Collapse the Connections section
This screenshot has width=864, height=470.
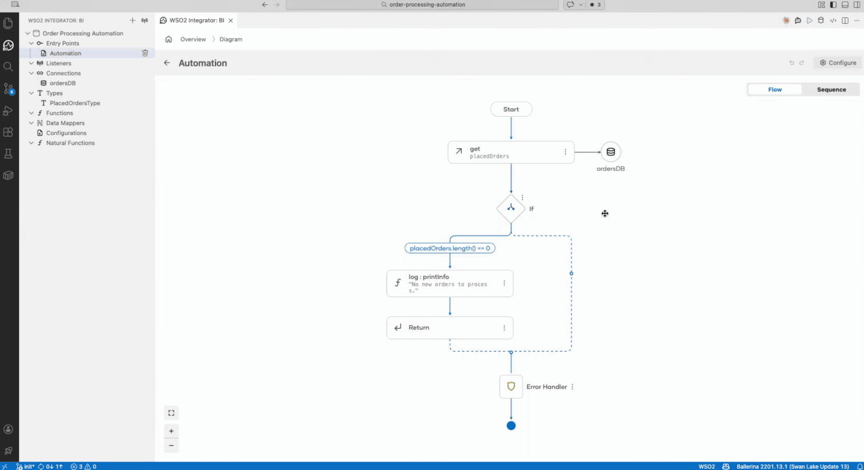click(x=32, y=73)
